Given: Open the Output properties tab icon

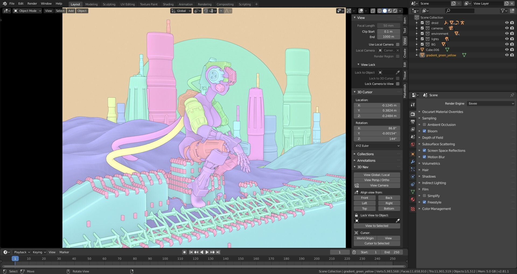Looking at the screenshot, I should tap(413, 122).
